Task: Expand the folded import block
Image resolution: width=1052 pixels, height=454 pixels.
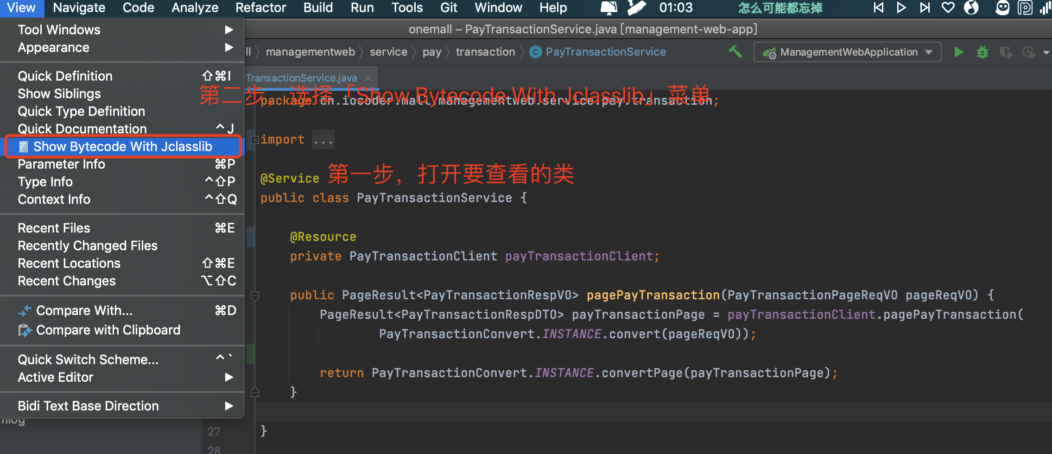Action: 255,139
